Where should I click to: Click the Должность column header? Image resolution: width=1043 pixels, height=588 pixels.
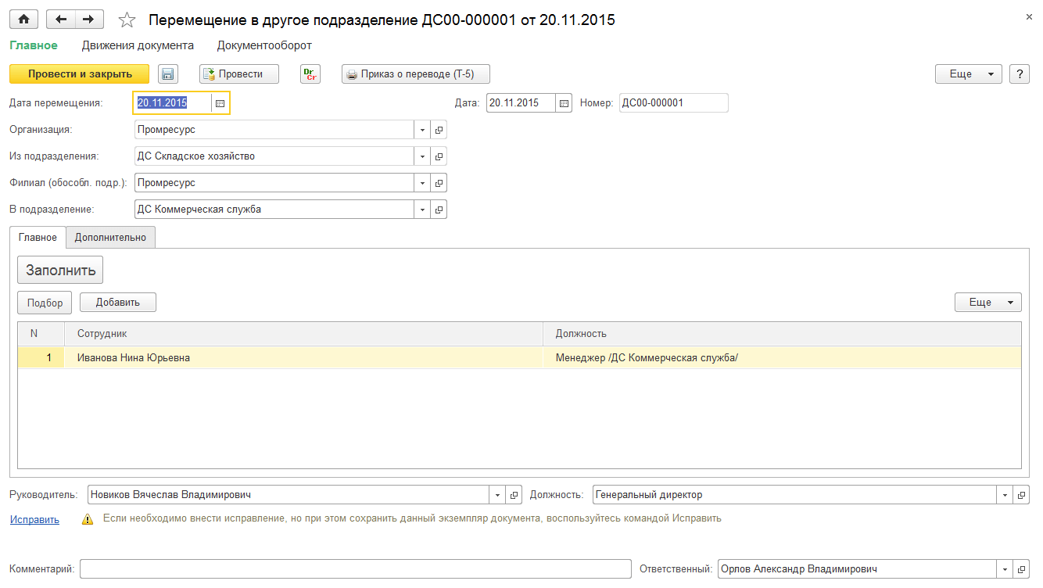(x=782, y=334)
